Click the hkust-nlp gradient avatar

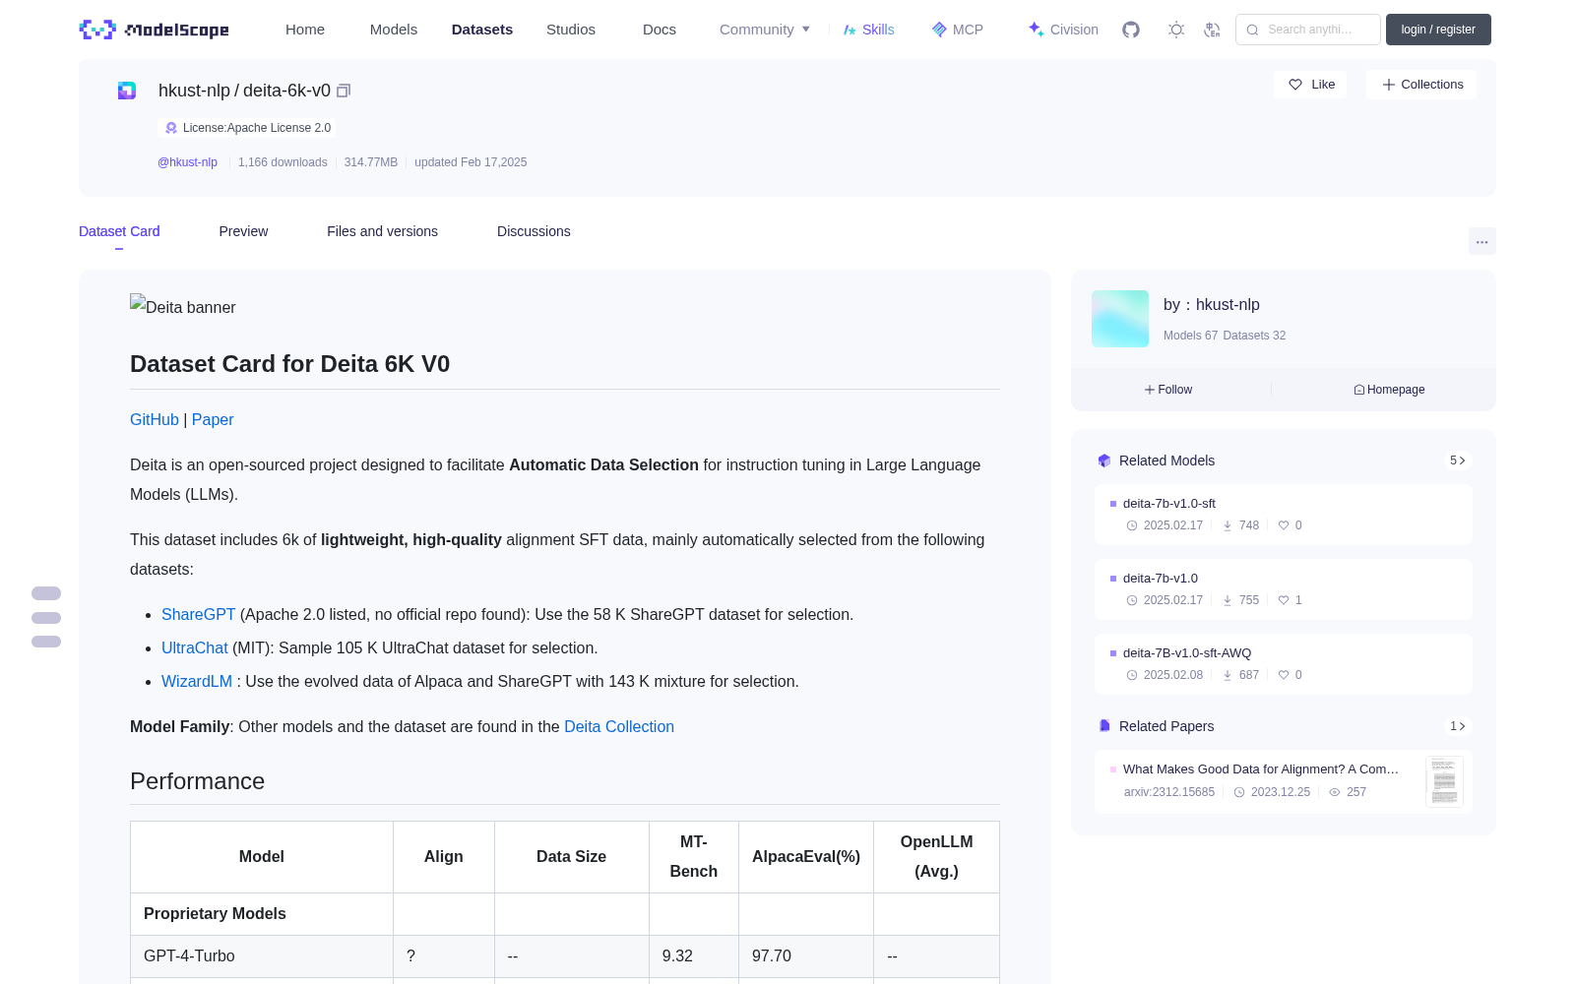tap(1120, 319)
